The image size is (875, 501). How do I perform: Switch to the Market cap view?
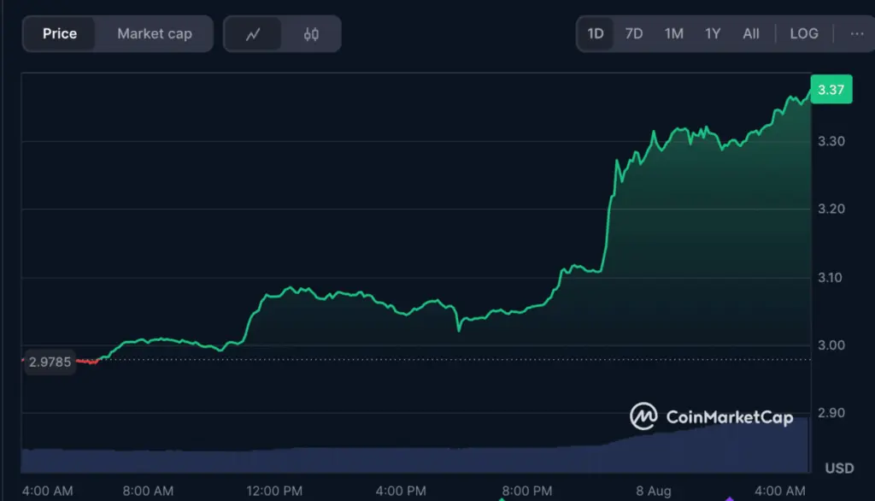pyautogui.click(x=155, y=33)
